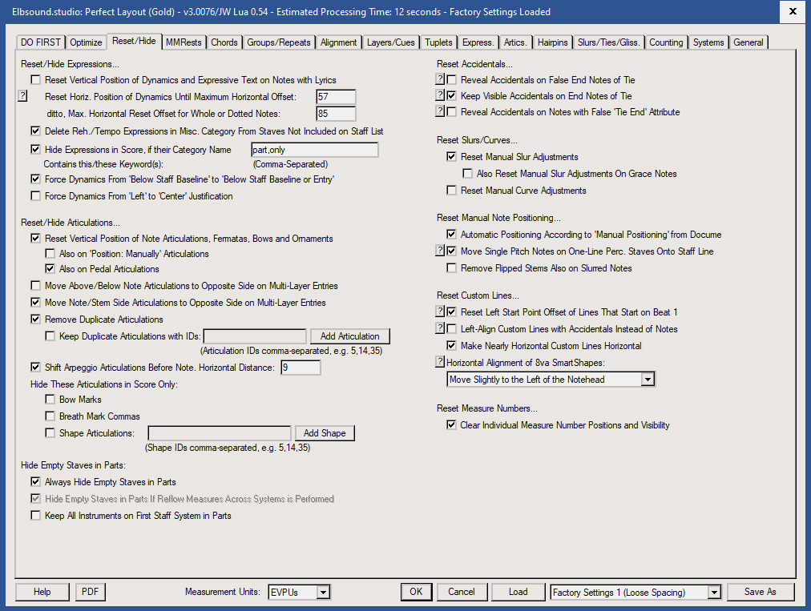Image resolution: width=811 pixels, height=611 pixels.
Task: Enable hiding of Bow Marks in score
Action: (x=50, y=399)
